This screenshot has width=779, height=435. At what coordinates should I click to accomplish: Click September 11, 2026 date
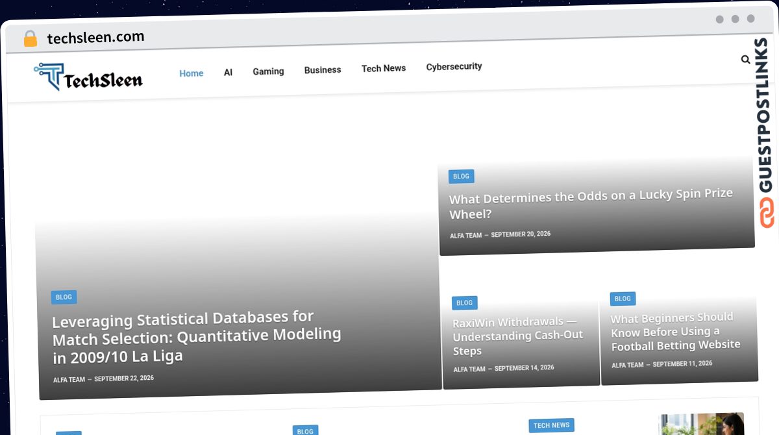pyautogui.click(x=682, y=364)
